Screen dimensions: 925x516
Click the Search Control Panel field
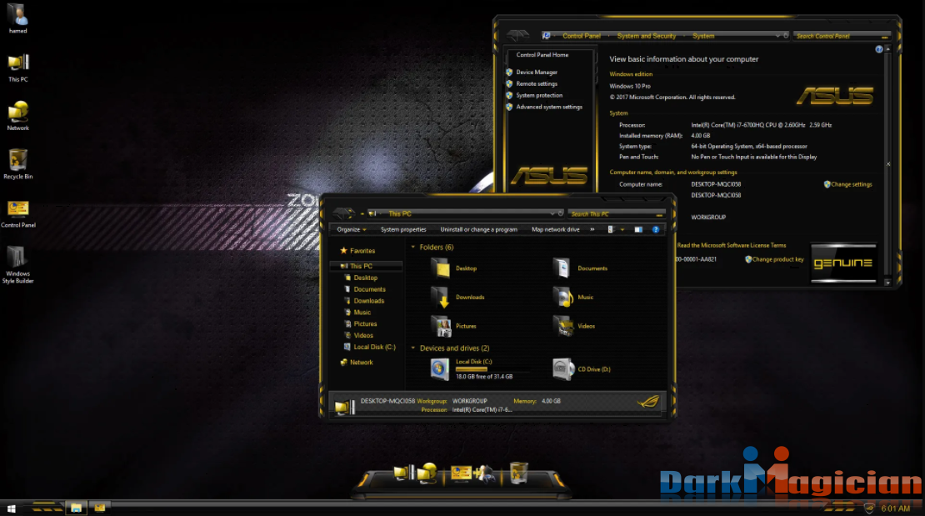(841, 36)
